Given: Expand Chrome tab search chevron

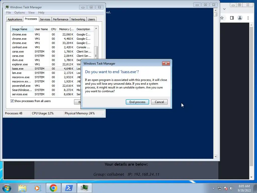Looking at the screenshot, I should coord(224,9).
